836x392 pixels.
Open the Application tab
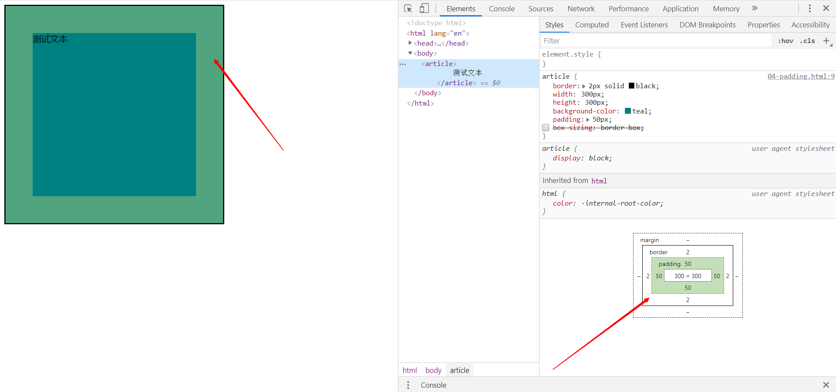[x=681, y=9]
